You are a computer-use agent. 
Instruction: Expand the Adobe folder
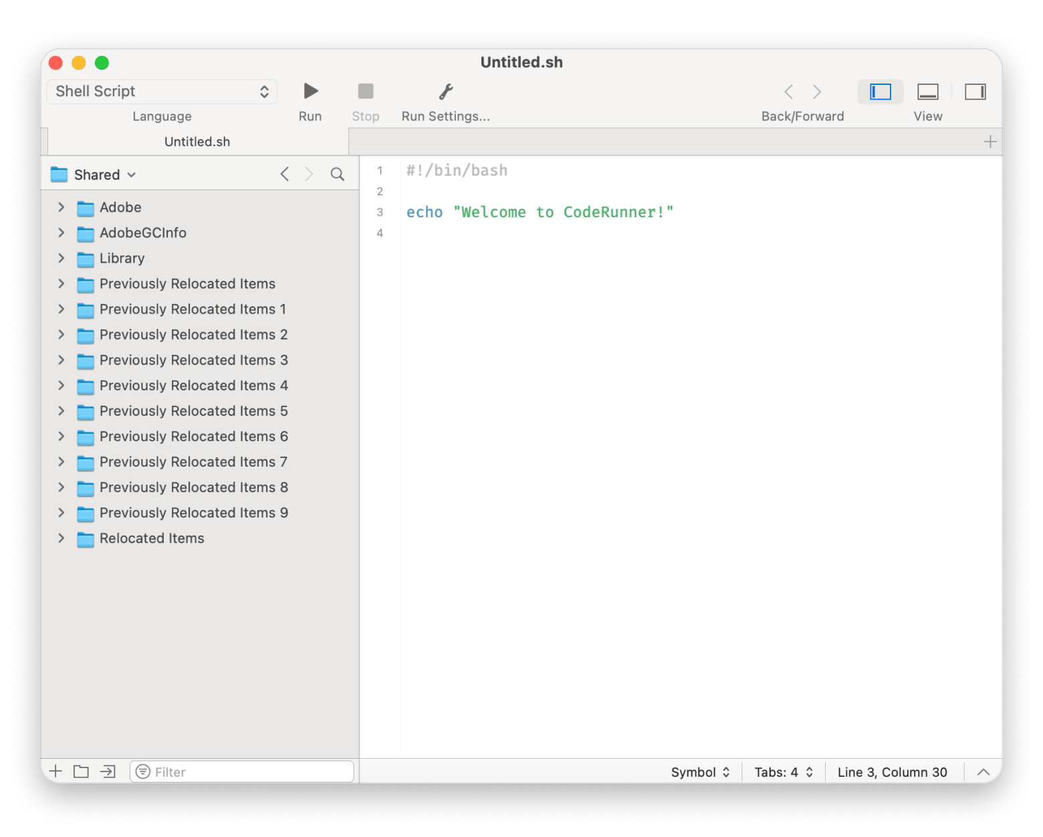click(62, 207)
